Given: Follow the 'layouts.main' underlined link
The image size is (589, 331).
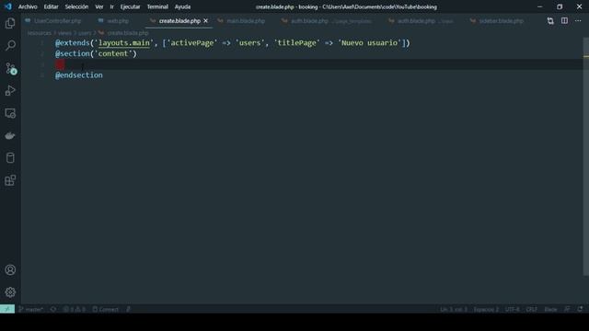Looking at the screenshot, I should (124, 43).
